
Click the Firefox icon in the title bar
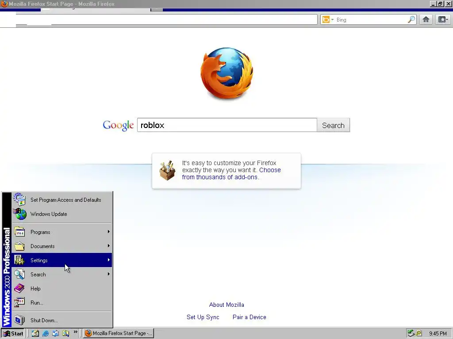(4, 4)
